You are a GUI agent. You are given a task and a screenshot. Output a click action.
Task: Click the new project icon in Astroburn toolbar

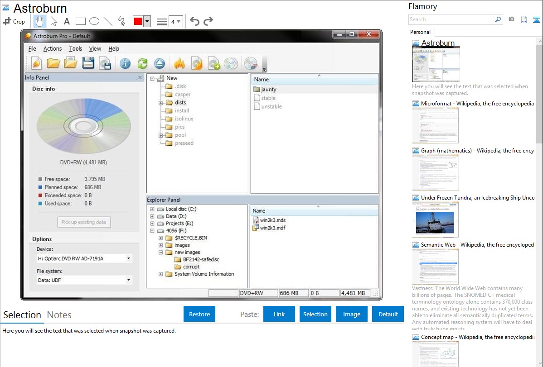36,63
